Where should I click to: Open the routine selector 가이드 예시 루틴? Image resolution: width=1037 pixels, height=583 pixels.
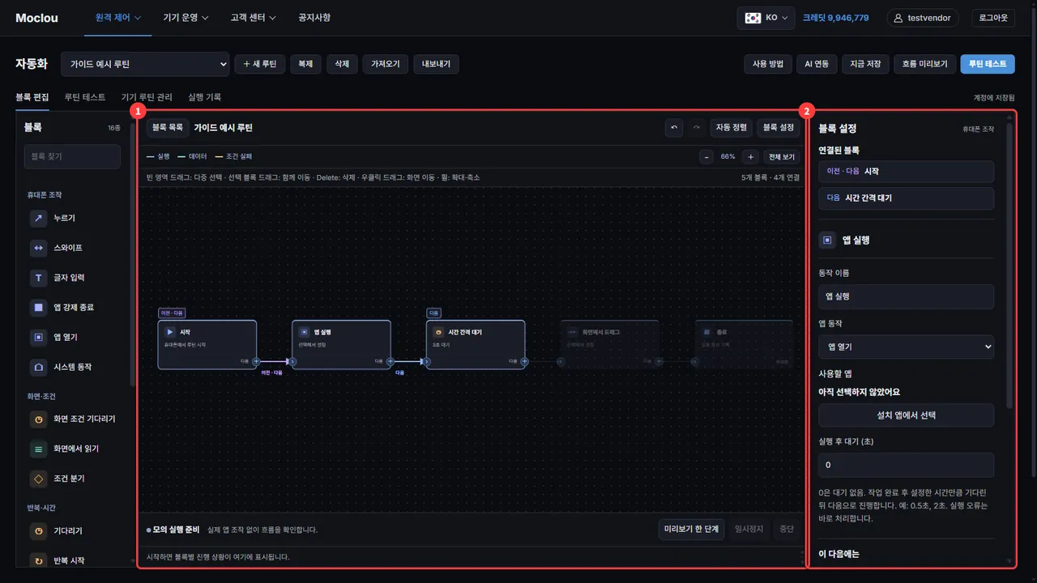[145, 64]
